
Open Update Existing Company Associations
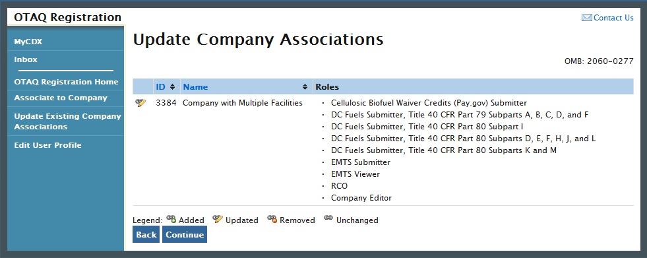click(x=66, y=121)
